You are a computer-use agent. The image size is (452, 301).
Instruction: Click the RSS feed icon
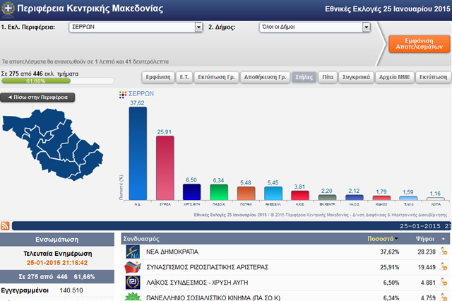(x=6, y=225)
